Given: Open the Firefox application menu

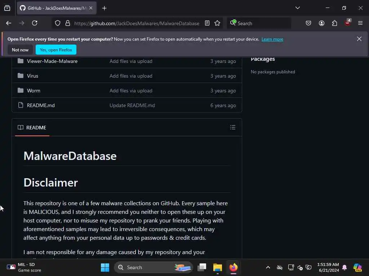Looking at the screenshot, I should [x=360, y=23].
